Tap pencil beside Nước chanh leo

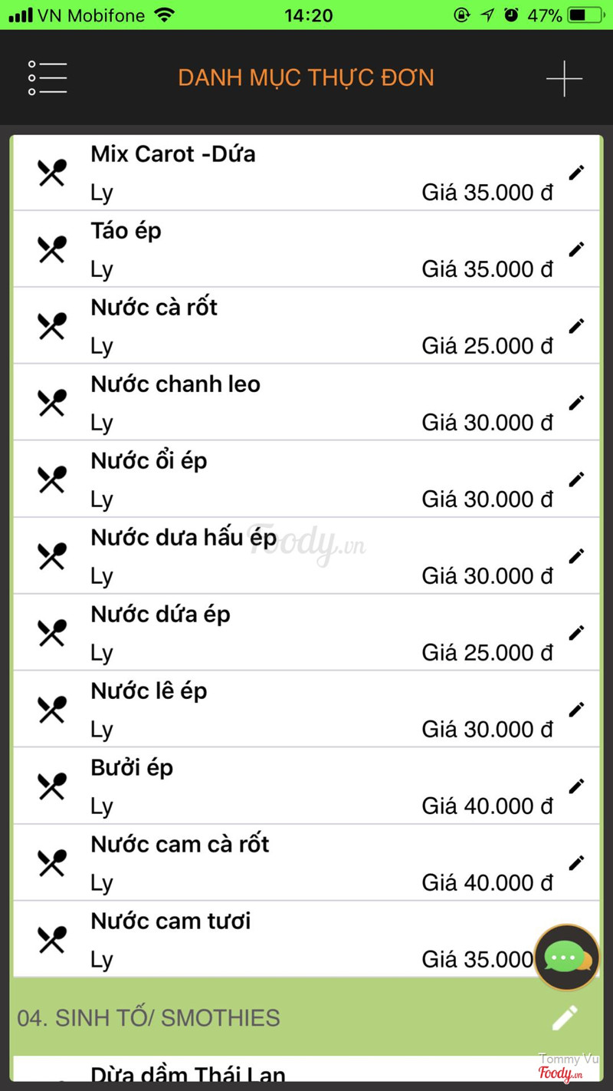[x=576, y=403]
